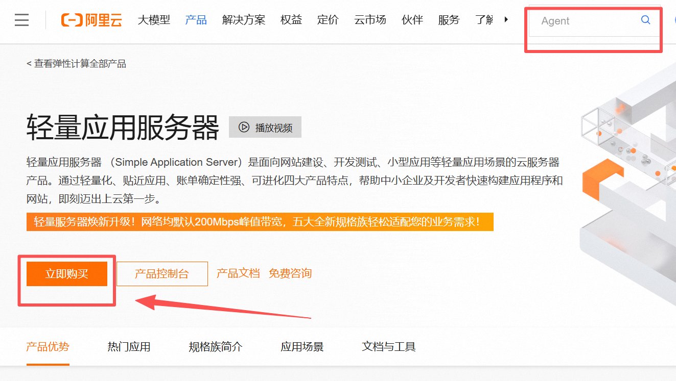Open the 大模型 menu
676x381 pixels.
click(x=154, y=20)
